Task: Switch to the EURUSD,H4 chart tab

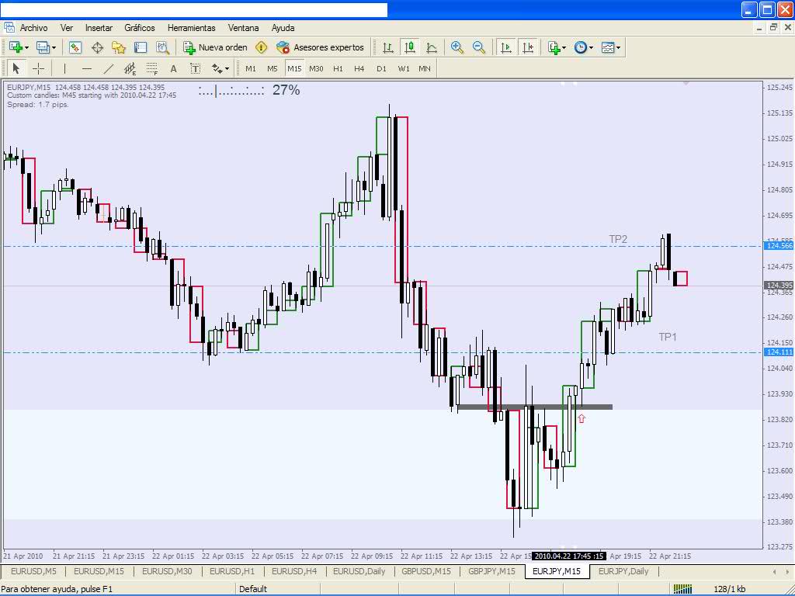Action: click(294, 571)
